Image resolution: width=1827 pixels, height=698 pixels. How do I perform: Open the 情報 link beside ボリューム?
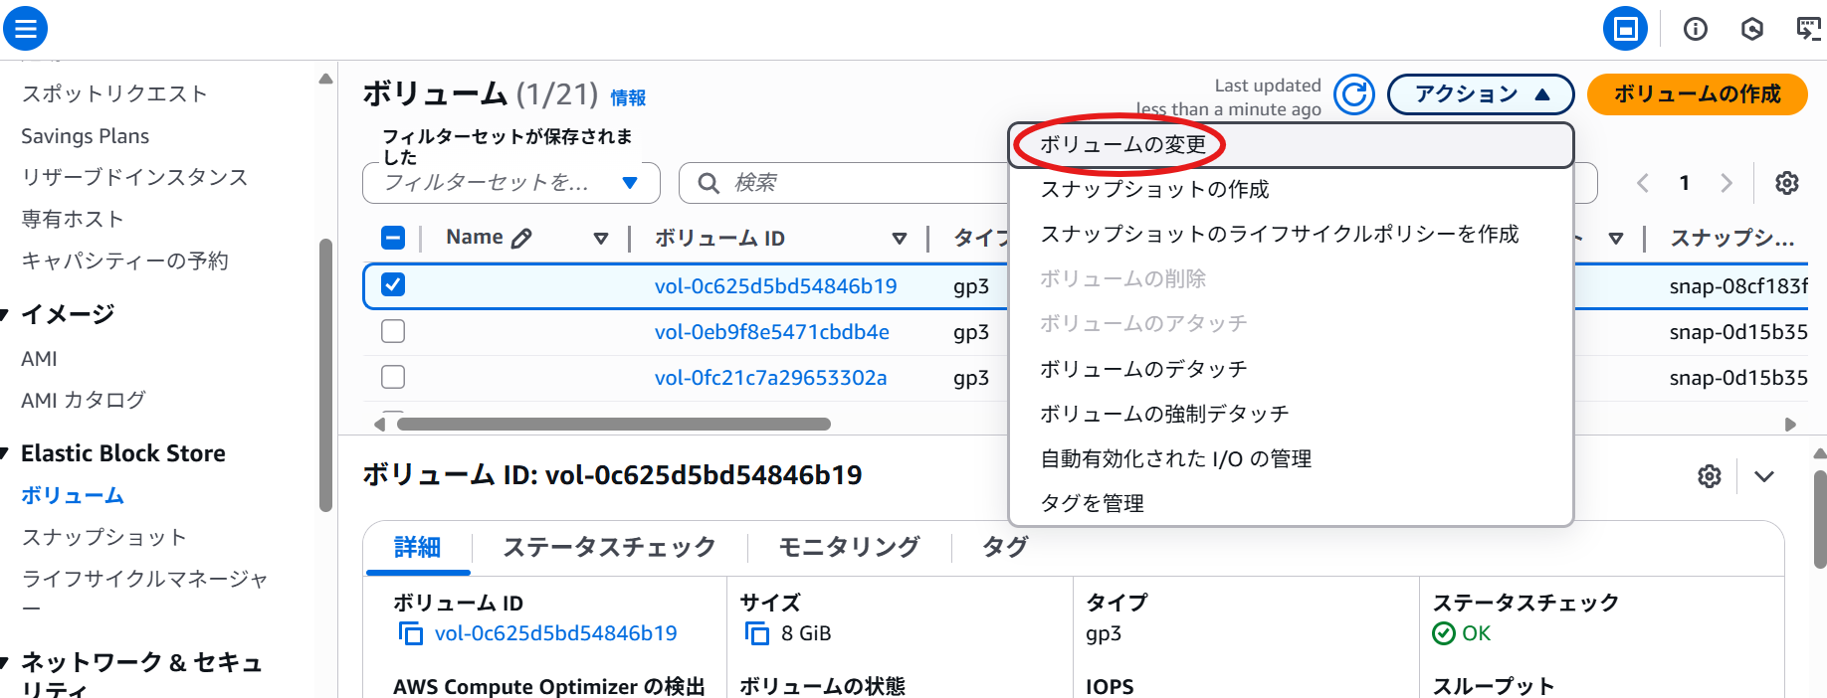pos(628,97)
